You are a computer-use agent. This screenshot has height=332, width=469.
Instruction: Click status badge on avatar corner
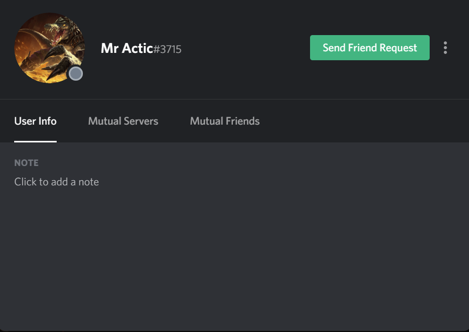(x=76, y=73)
